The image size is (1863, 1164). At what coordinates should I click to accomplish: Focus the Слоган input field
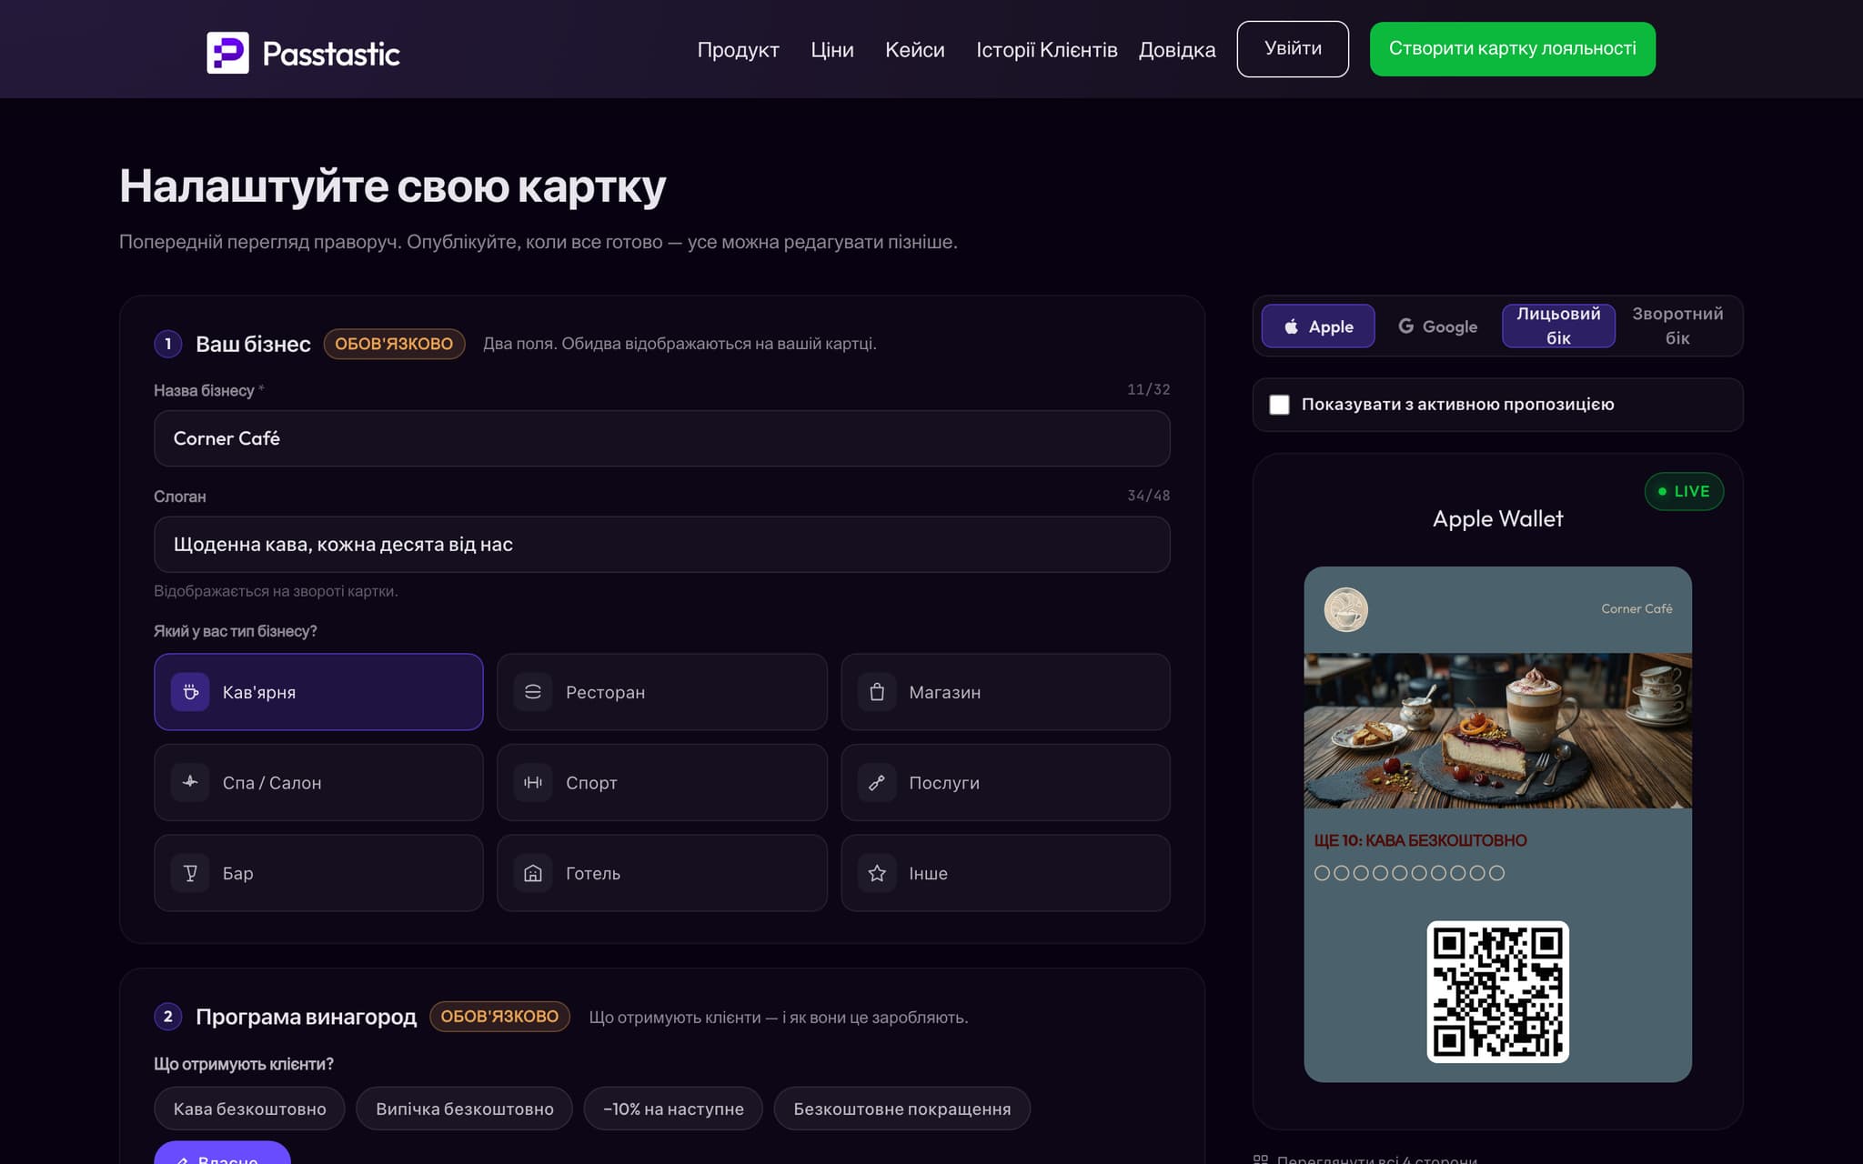pos(661,545)
